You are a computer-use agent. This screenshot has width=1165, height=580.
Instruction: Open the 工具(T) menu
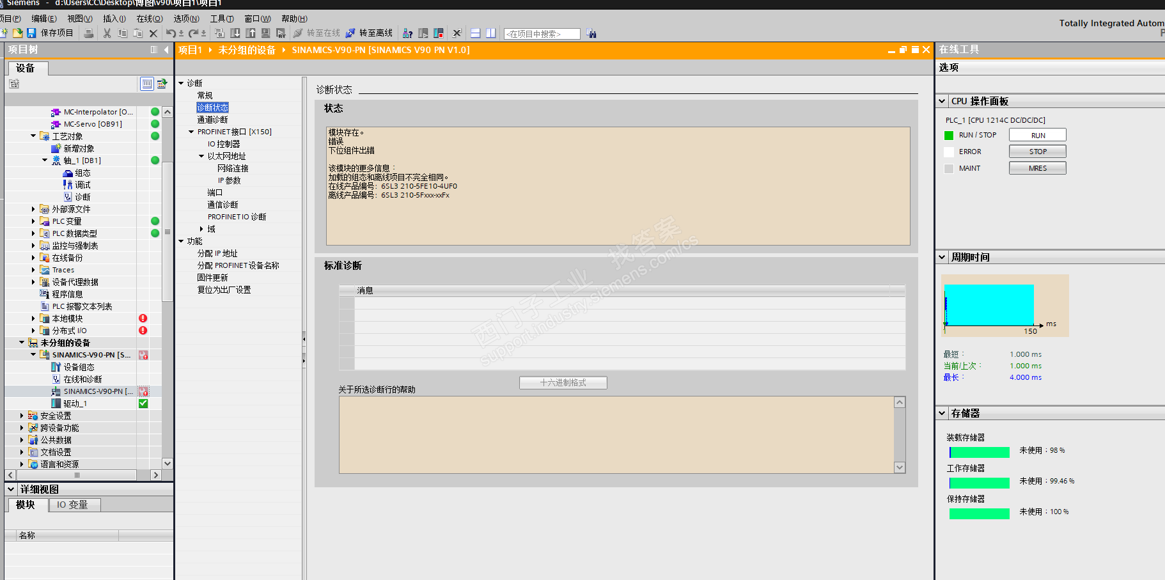[x=222, y=19]
